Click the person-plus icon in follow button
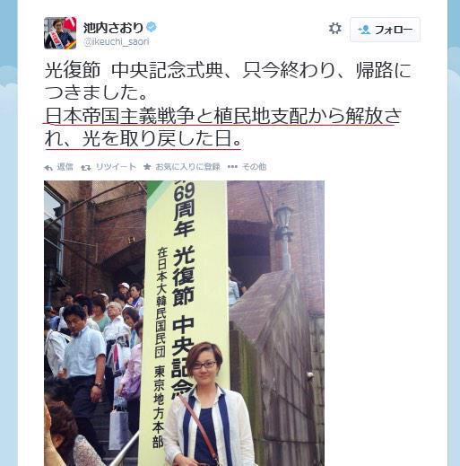The image size is (460, 466). (x=364, y=30)
